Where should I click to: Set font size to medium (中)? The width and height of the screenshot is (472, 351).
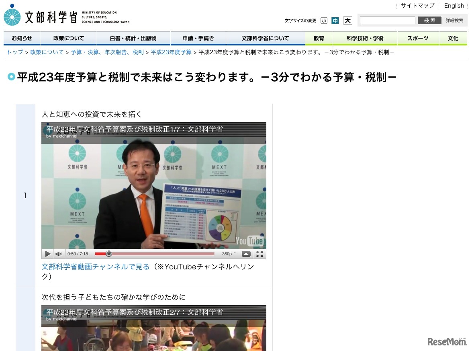click(335, 21)
